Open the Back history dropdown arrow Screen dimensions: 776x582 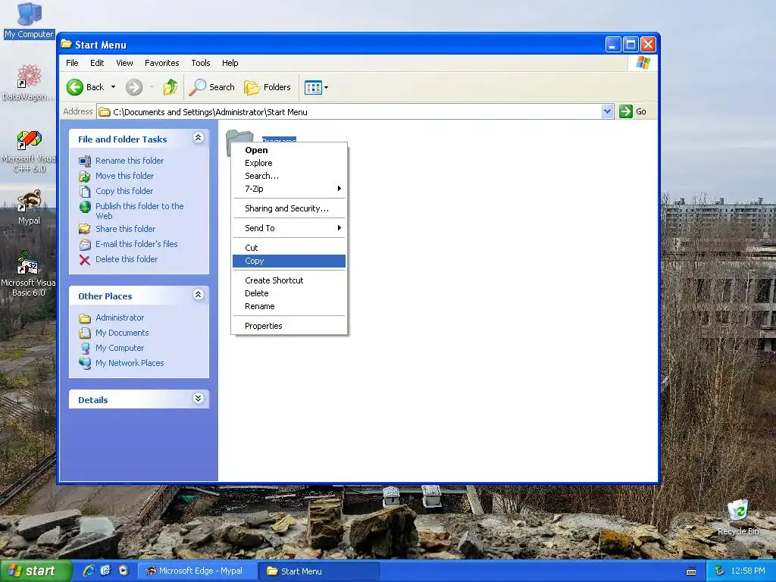click(x=114, y=87)
